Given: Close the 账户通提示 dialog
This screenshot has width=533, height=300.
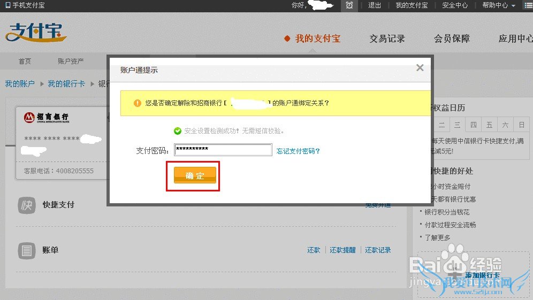Looking at the screenshot, I should click(x=420, y=67).
